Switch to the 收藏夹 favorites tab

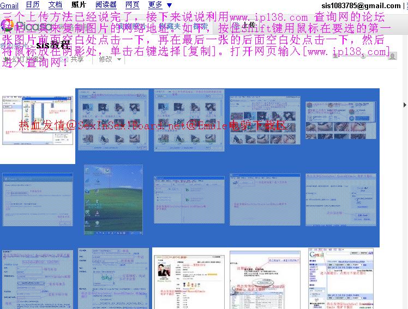click(x=170, y=26)
